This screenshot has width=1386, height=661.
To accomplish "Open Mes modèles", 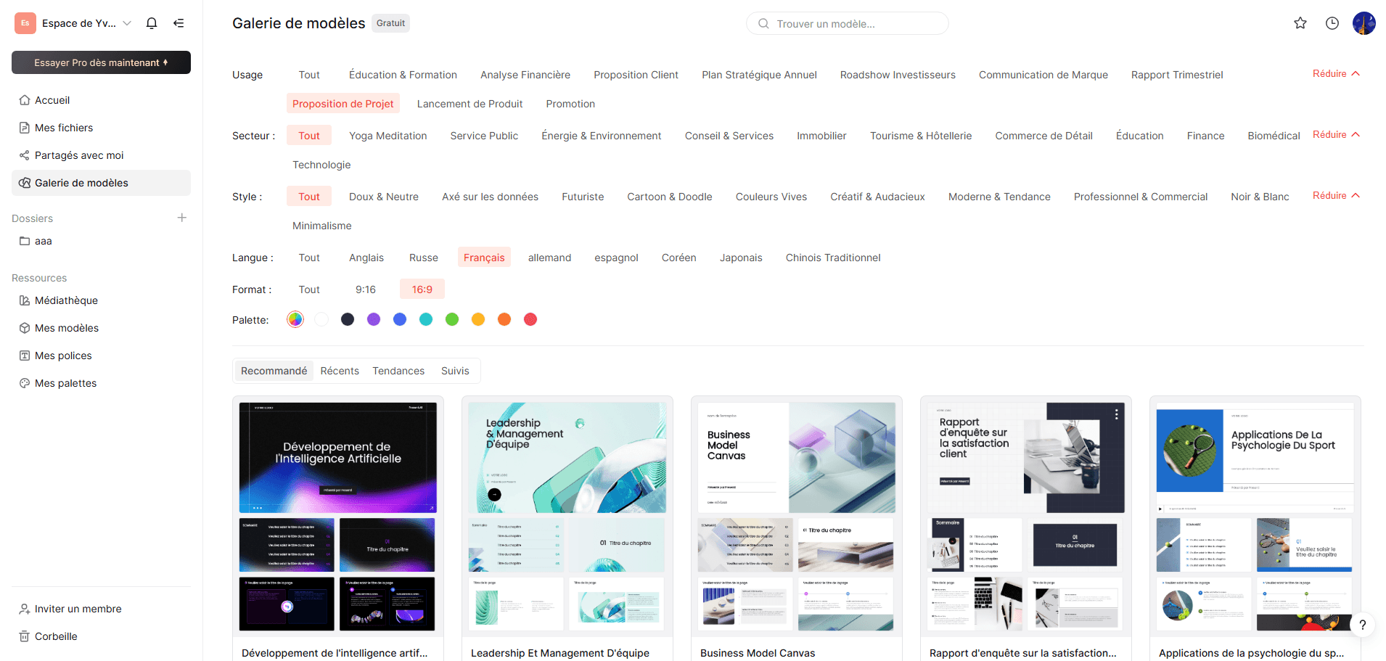I will point(101,328).
